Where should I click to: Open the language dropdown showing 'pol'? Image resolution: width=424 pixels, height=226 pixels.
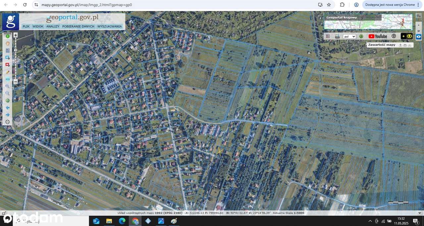click(x=349, y=36)
